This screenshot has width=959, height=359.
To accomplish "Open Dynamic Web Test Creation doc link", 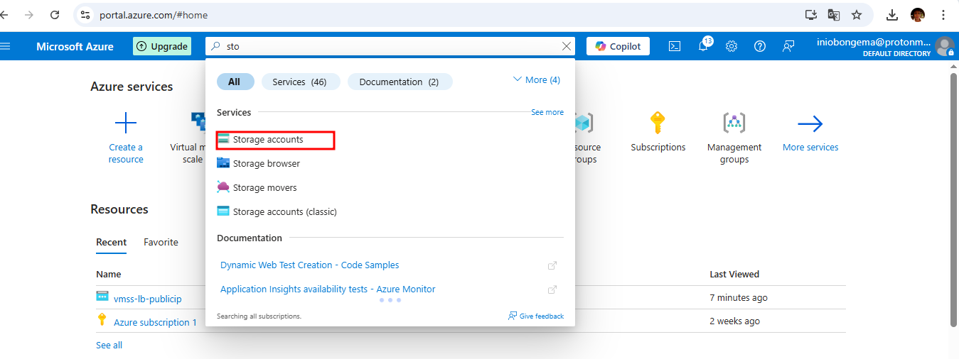I will [309, 265].
